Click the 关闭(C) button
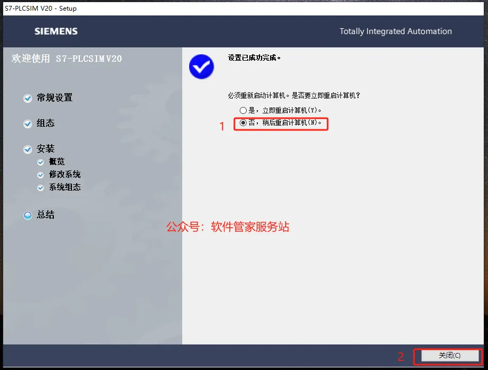The height and width of the screenshot is (370, 488). (450, 356)
